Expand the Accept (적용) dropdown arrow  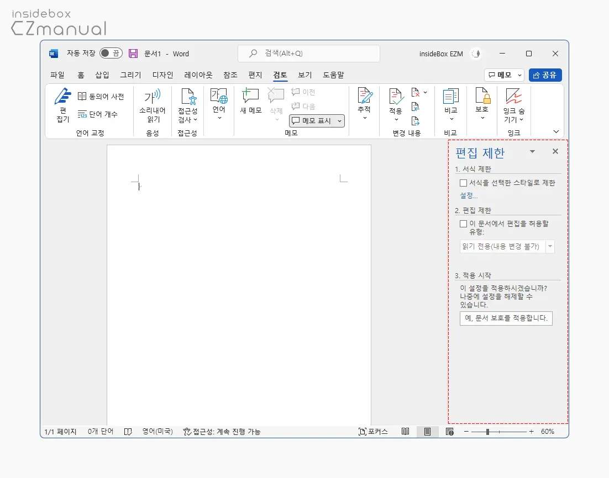(396, 119)
